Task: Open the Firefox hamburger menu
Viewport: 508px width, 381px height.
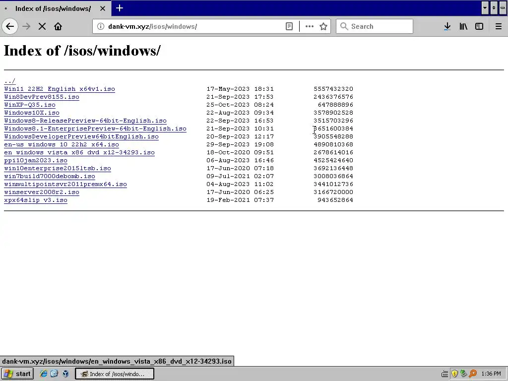Action: [499, 26]
